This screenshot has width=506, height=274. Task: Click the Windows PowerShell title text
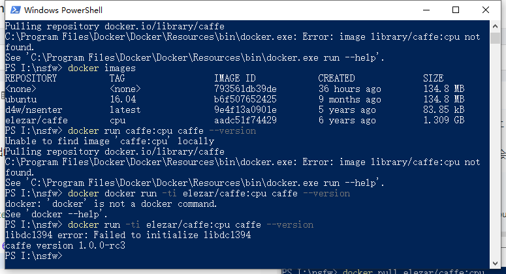(63, 10)
